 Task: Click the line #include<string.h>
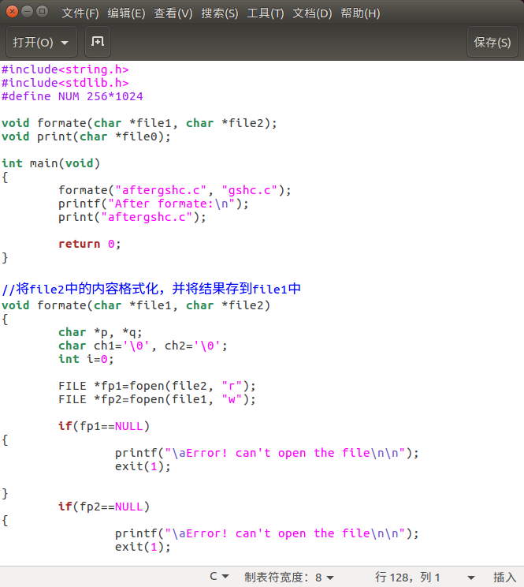coord(65,69)
